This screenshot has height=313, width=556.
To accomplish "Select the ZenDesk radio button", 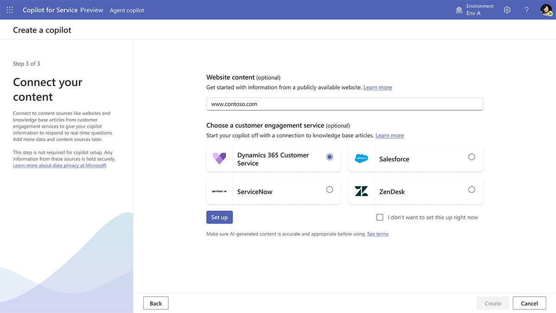I will point(472,189).
